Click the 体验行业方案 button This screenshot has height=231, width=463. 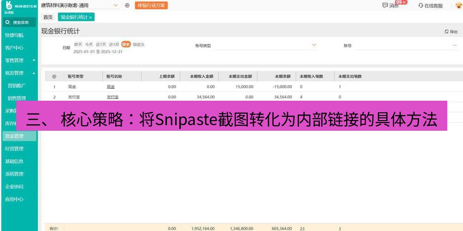(151, 6)
